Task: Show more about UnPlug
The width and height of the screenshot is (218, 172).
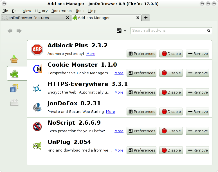Action: 119,150
